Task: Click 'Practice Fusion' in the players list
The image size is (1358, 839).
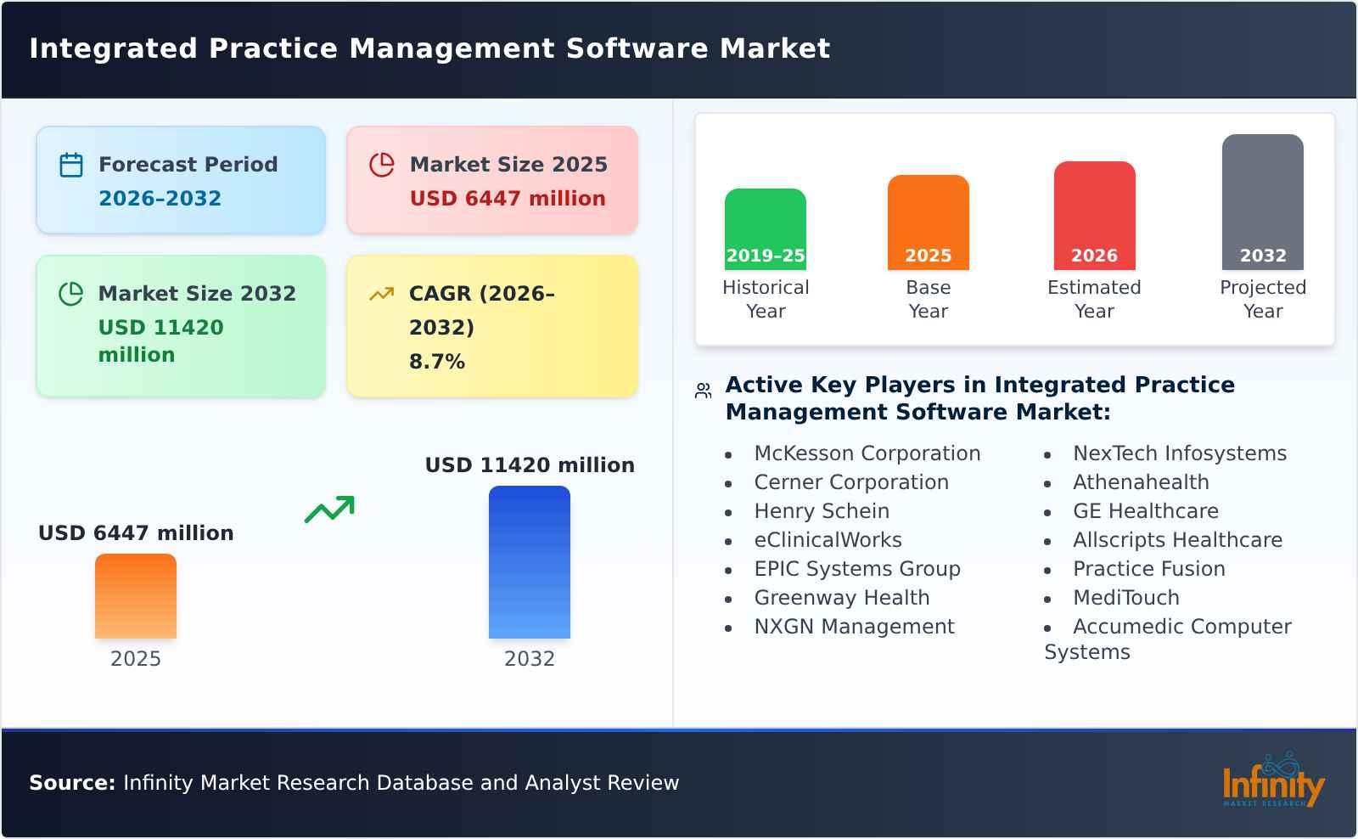Action: (x=1149, y=569)
